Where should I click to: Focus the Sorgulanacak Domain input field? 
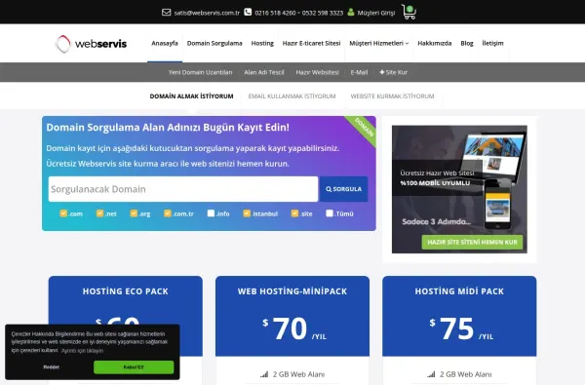[183, 189]
